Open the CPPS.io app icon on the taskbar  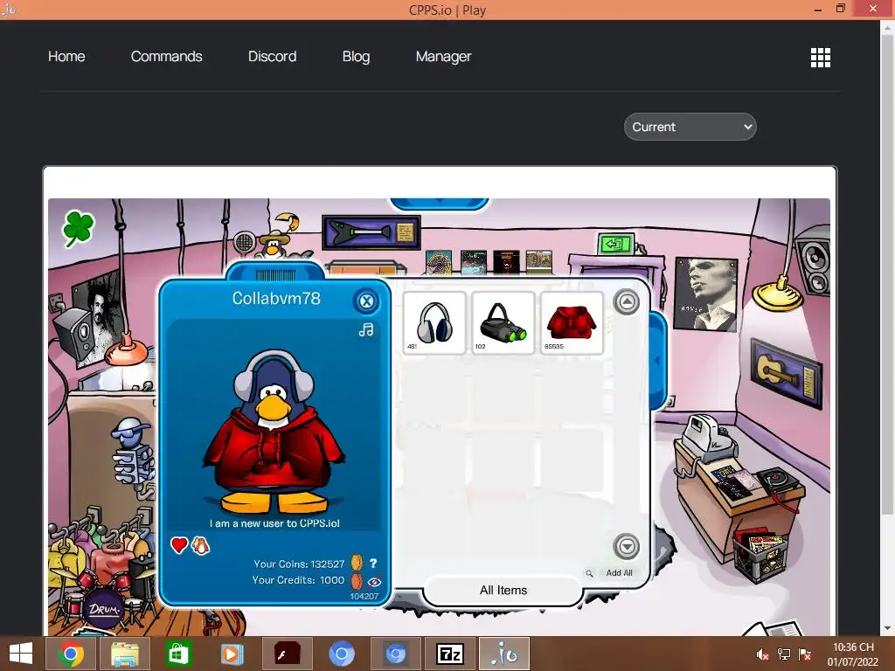[504, 654]
